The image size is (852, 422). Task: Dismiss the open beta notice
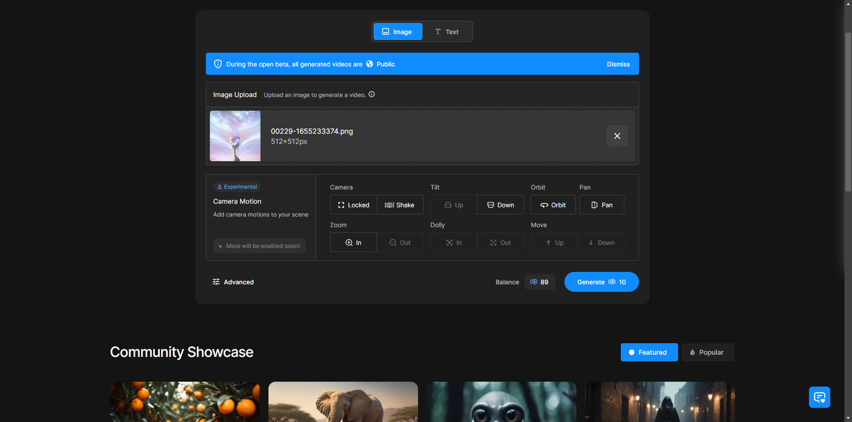(618, 64)
